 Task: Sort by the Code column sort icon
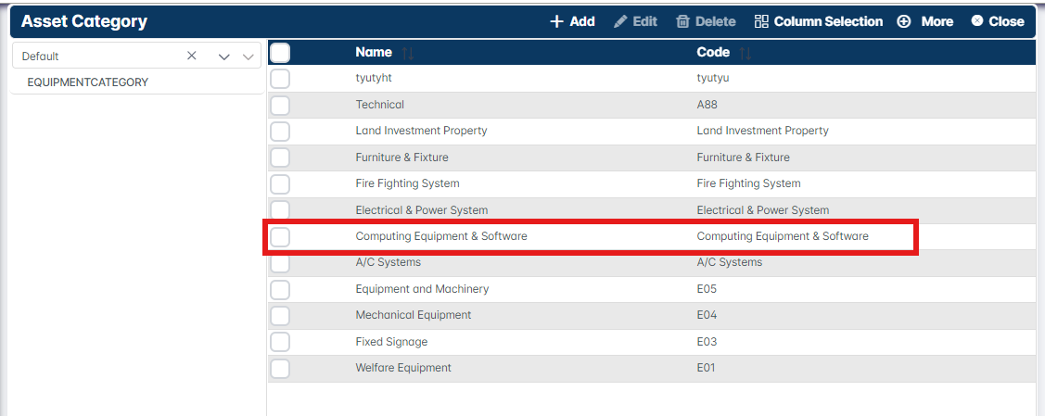746,53
